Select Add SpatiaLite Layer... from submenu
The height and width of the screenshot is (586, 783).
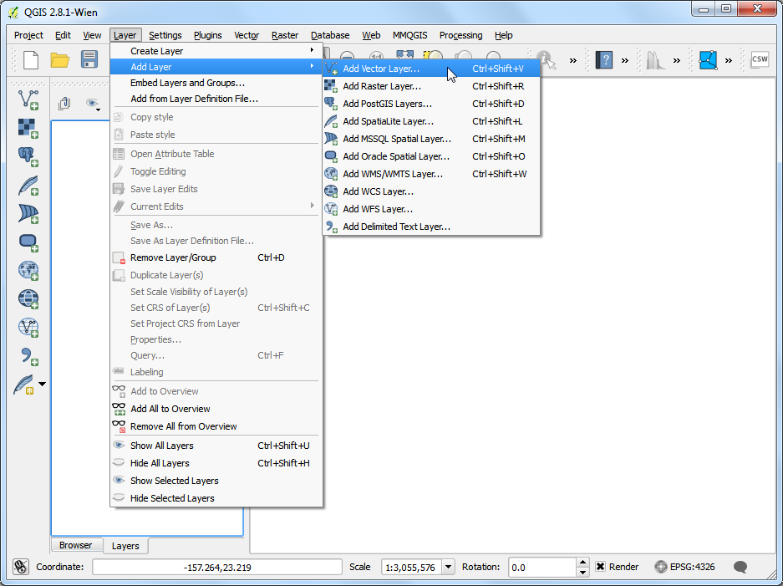click(431, 121)
